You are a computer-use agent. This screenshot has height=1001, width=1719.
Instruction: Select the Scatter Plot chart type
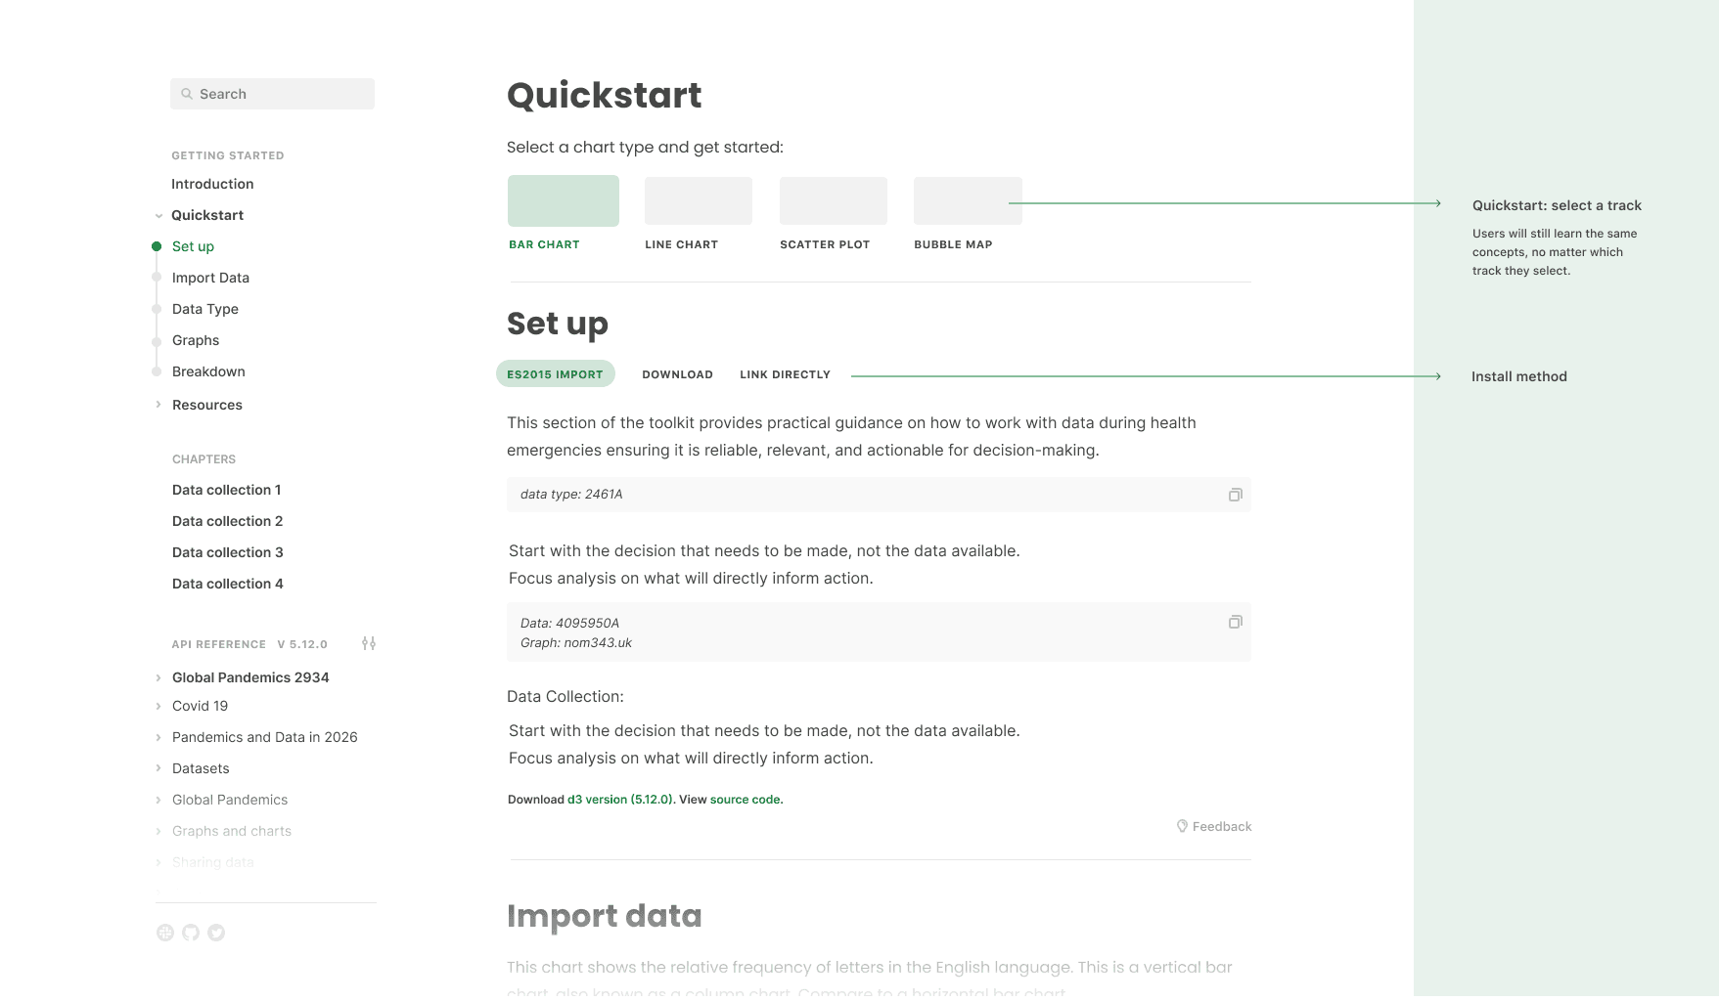834,200
